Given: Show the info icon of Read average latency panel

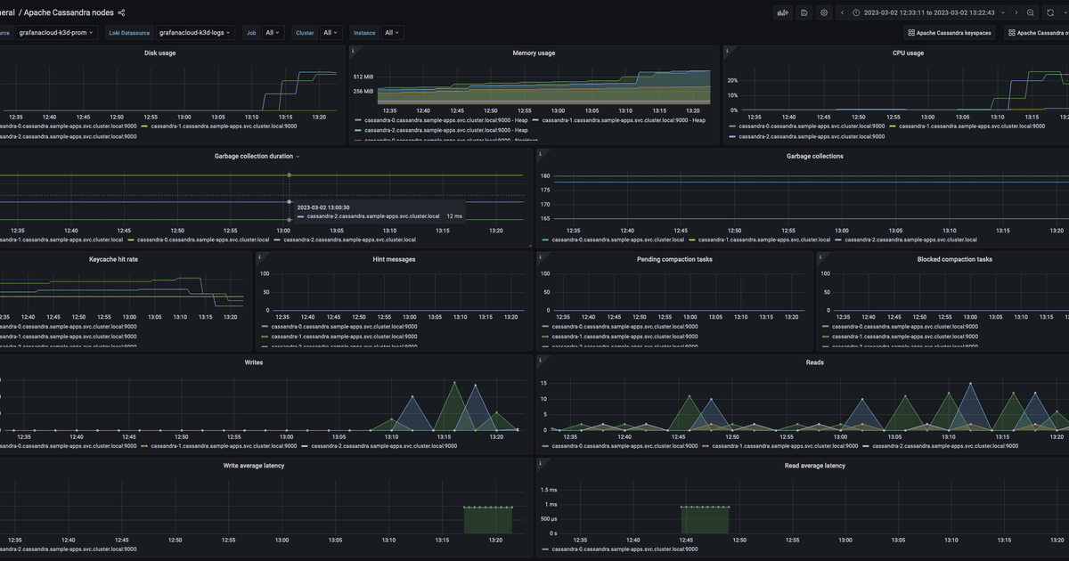Looking at the screenshot, I should [x=541, y=465].
